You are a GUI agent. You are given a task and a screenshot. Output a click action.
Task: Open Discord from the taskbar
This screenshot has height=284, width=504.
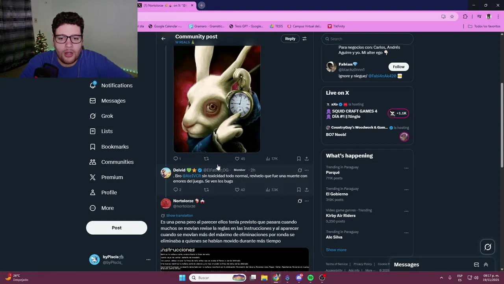pos(299,278)
